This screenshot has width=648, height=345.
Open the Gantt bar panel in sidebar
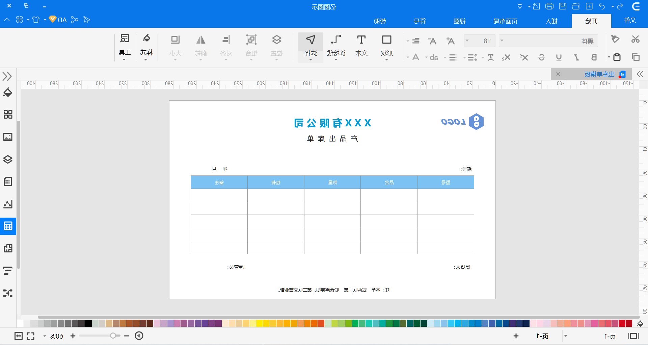8,271
